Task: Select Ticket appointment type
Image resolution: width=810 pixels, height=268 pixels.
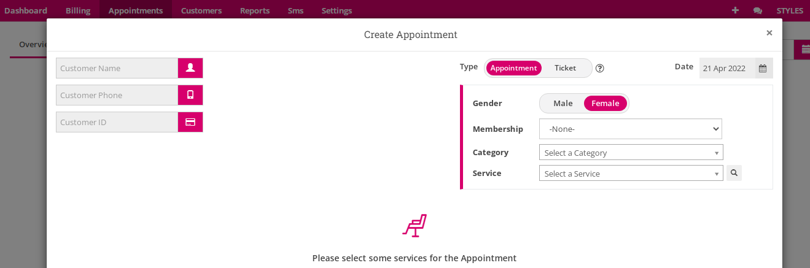Action: pyautogui.click(x=565, y=68)
